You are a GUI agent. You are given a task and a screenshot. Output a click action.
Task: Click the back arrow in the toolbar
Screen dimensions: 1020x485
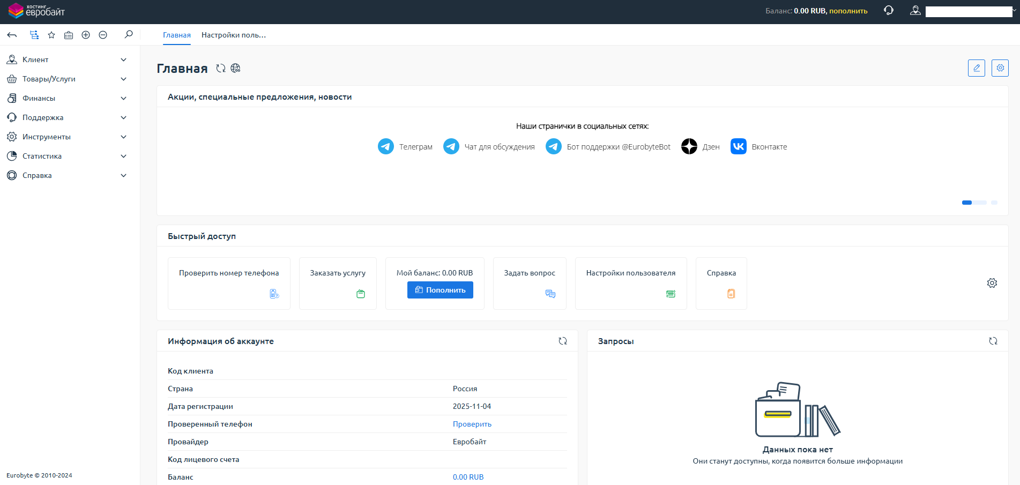coord(12,35)
